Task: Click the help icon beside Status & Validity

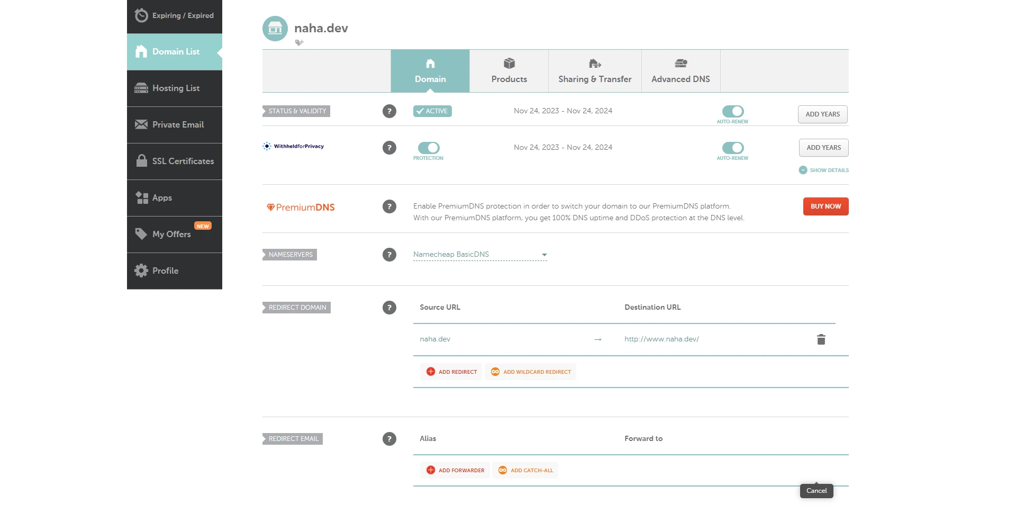Action: coord(389,111)
